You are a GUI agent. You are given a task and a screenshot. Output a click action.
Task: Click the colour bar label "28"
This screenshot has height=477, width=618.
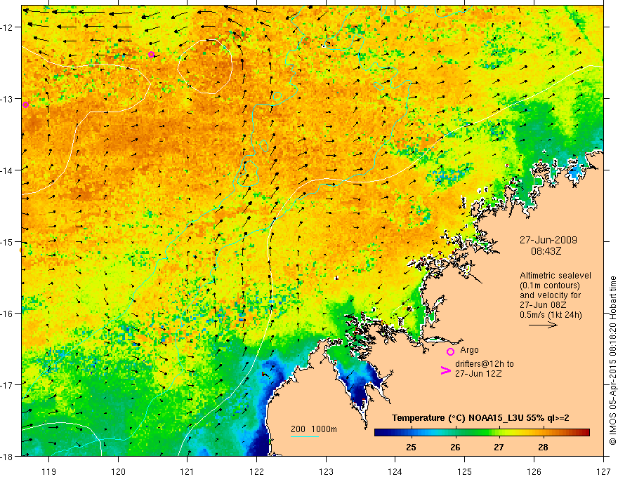click(543, 448)
